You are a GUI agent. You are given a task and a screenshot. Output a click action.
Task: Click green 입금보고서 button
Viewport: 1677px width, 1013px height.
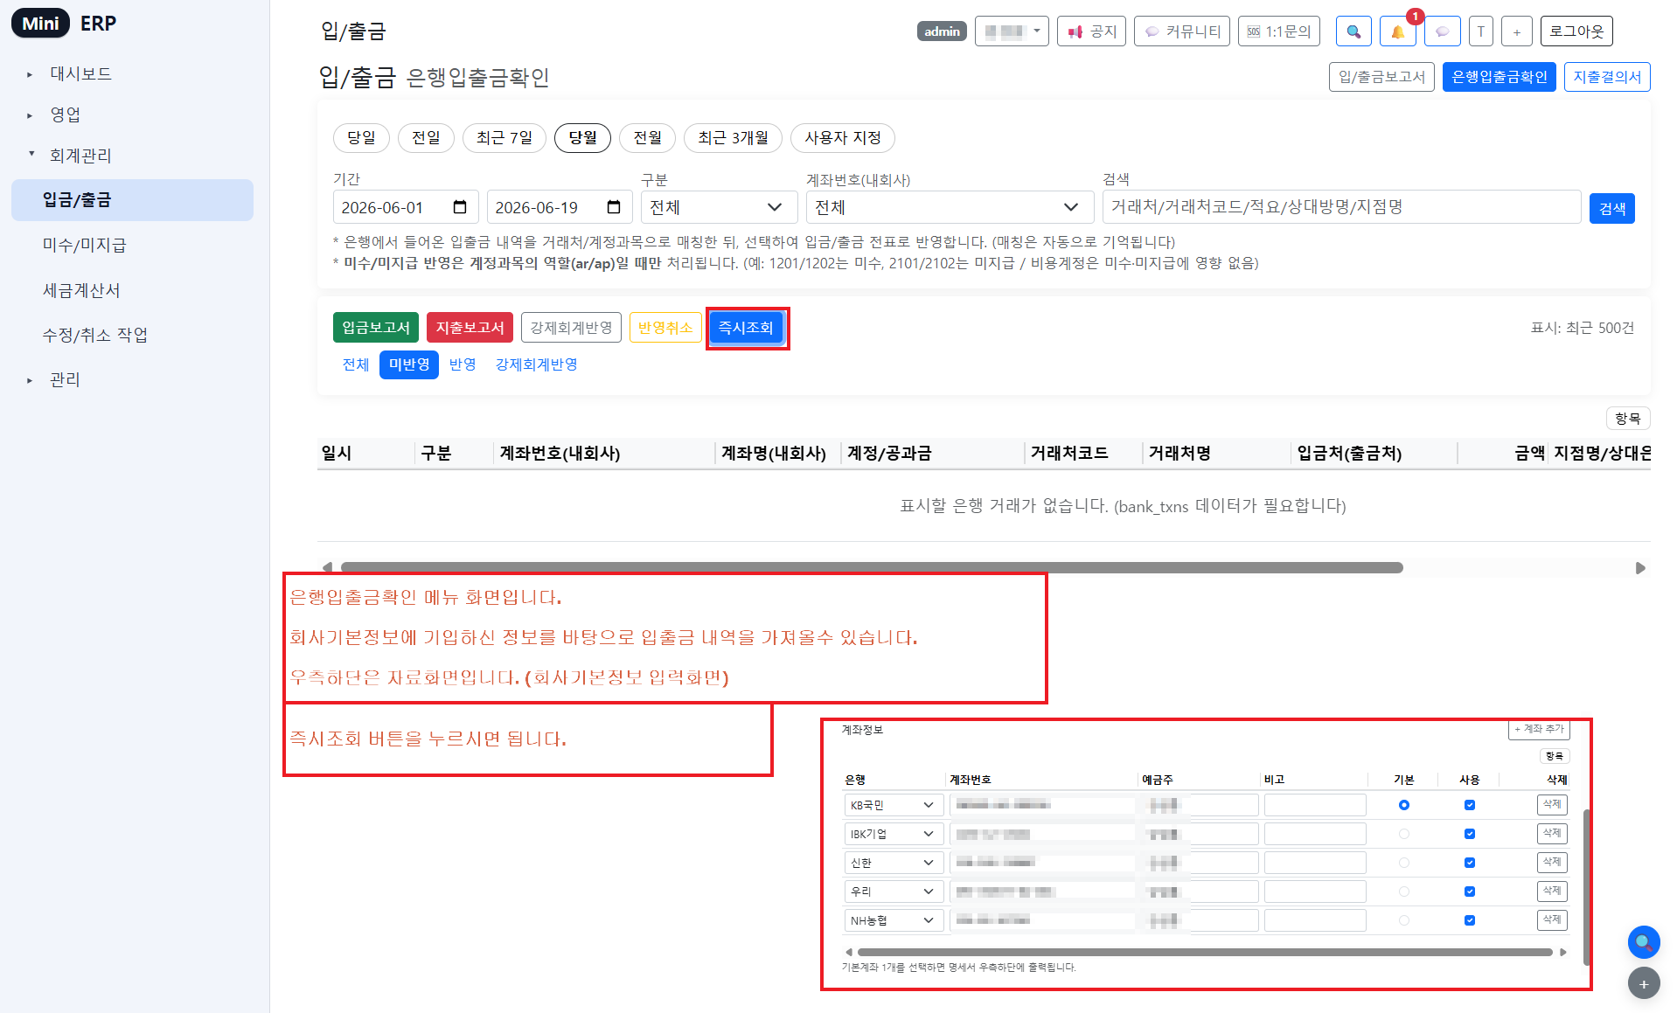point(376,328)
